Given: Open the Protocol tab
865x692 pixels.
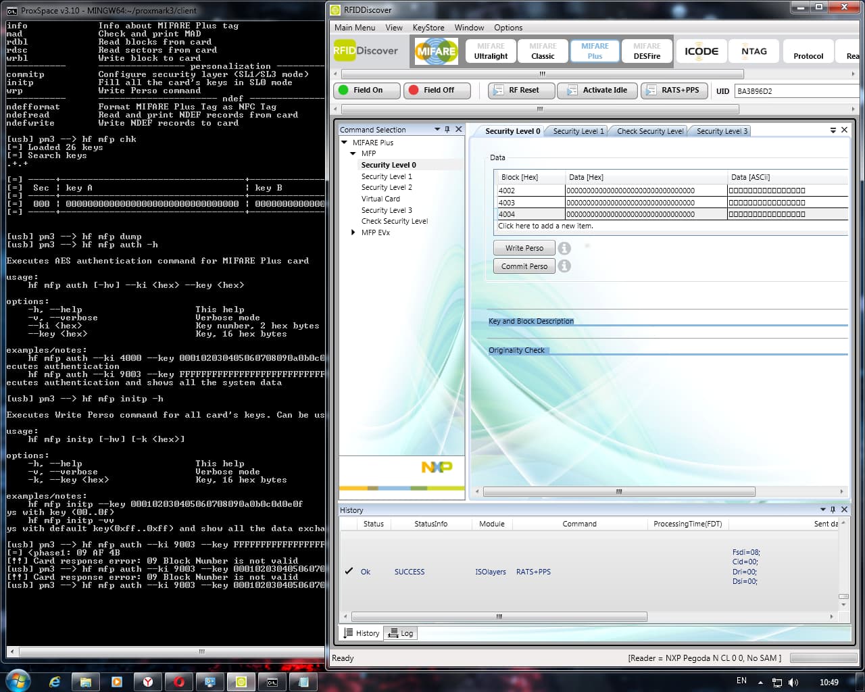Looking at the screenshot, I should pyautogui.click(x=808, y=51).
